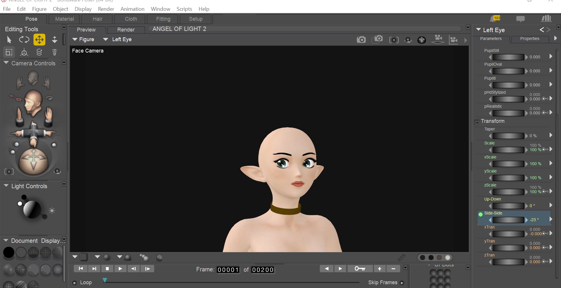Screen dimensions: 561x288
Task: Click the Render camera icon above viewport
Action: coord(361,40)
